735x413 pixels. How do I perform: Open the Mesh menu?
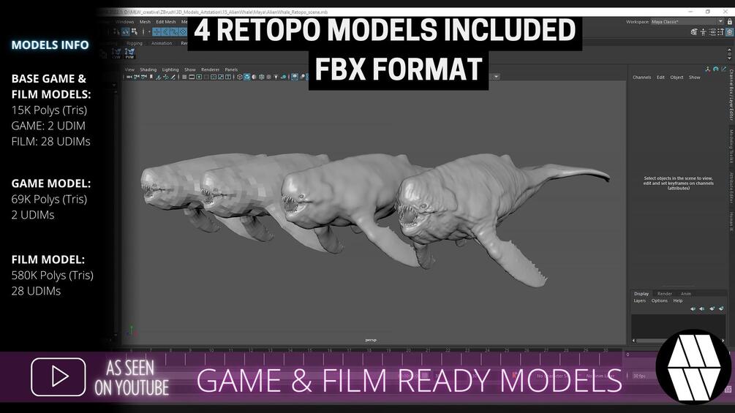pyautogui.click(x=145, y=22)
